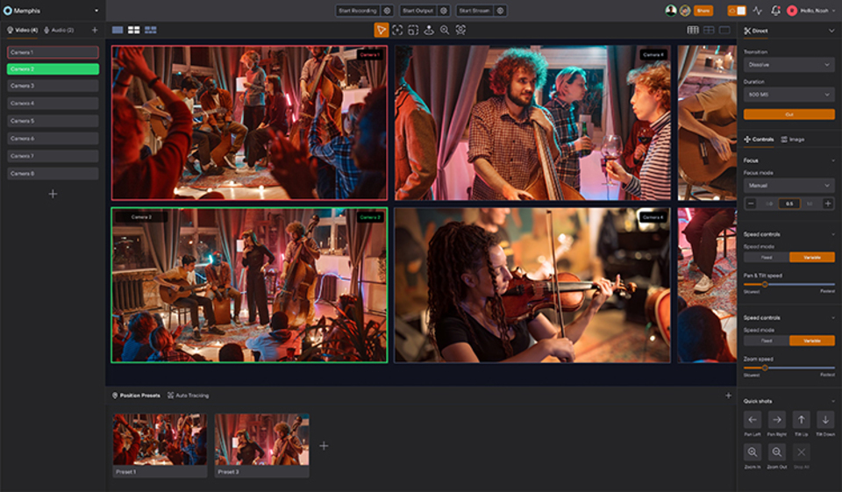Adjust the Pan & Tilt speed slider
Viewport: 842px width, 492px height.
click(x=765, y=284)
